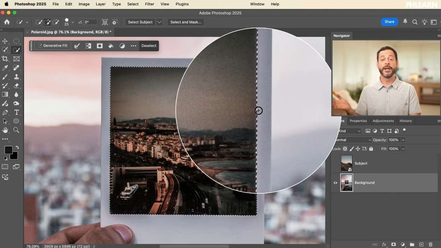Viewport: 441px width, 248px height.
Task: Select the Crop tool
Action: click(5, 59)
